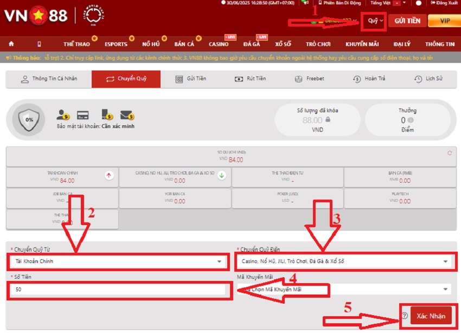Click the bank card verification icon
This screenshot has width=461, height=333.
82,115
